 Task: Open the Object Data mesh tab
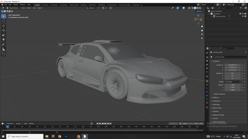[207, 99]
